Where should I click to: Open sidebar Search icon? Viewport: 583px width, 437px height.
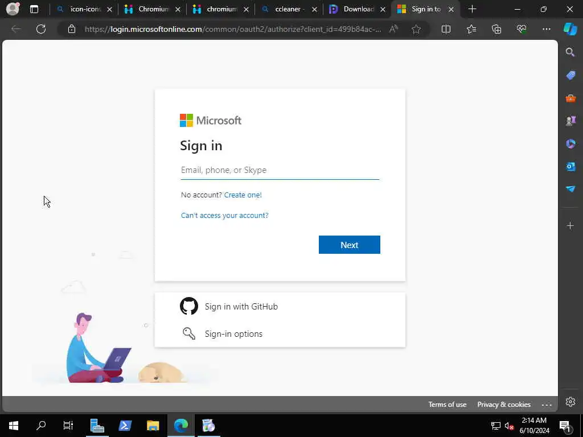coord(570,52)
